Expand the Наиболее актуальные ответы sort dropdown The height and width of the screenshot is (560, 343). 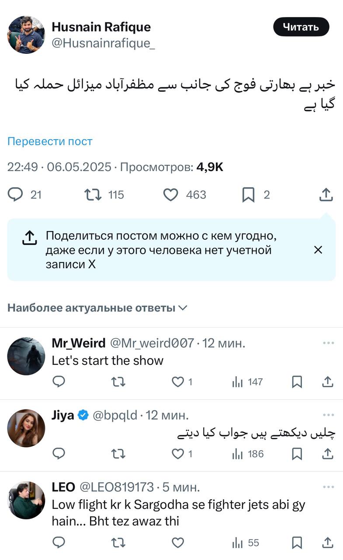click(97, 308)
